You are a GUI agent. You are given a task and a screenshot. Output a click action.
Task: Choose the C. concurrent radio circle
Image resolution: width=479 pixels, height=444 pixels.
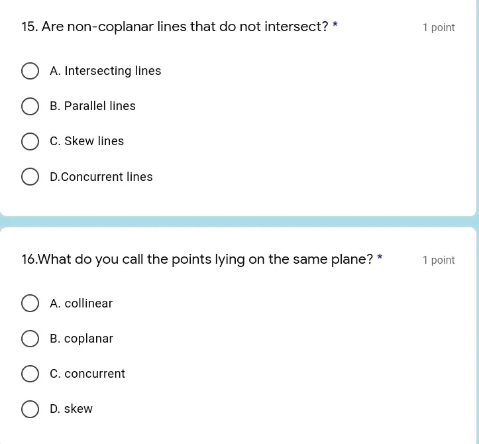tap(30, 374)
